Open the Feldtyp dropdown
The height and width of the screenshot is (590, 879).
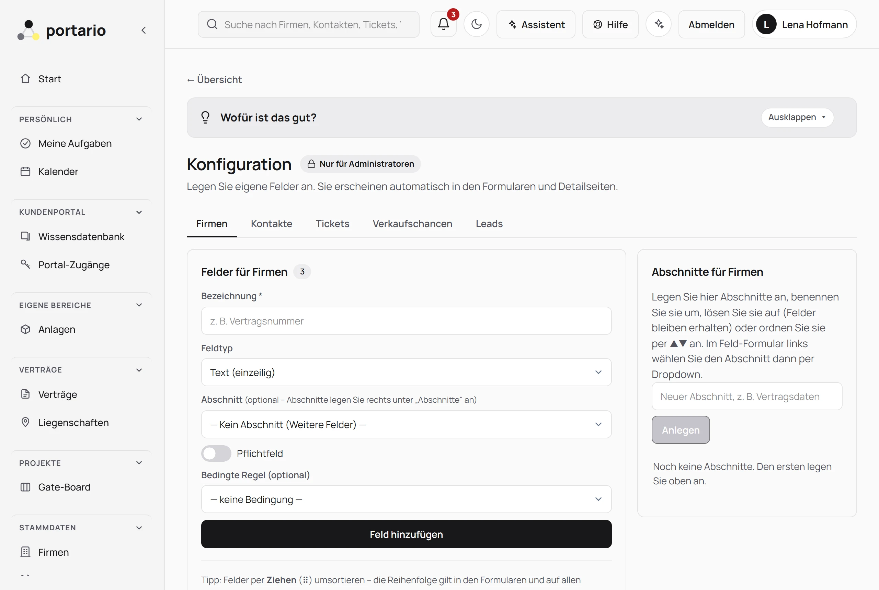(406, 372)
